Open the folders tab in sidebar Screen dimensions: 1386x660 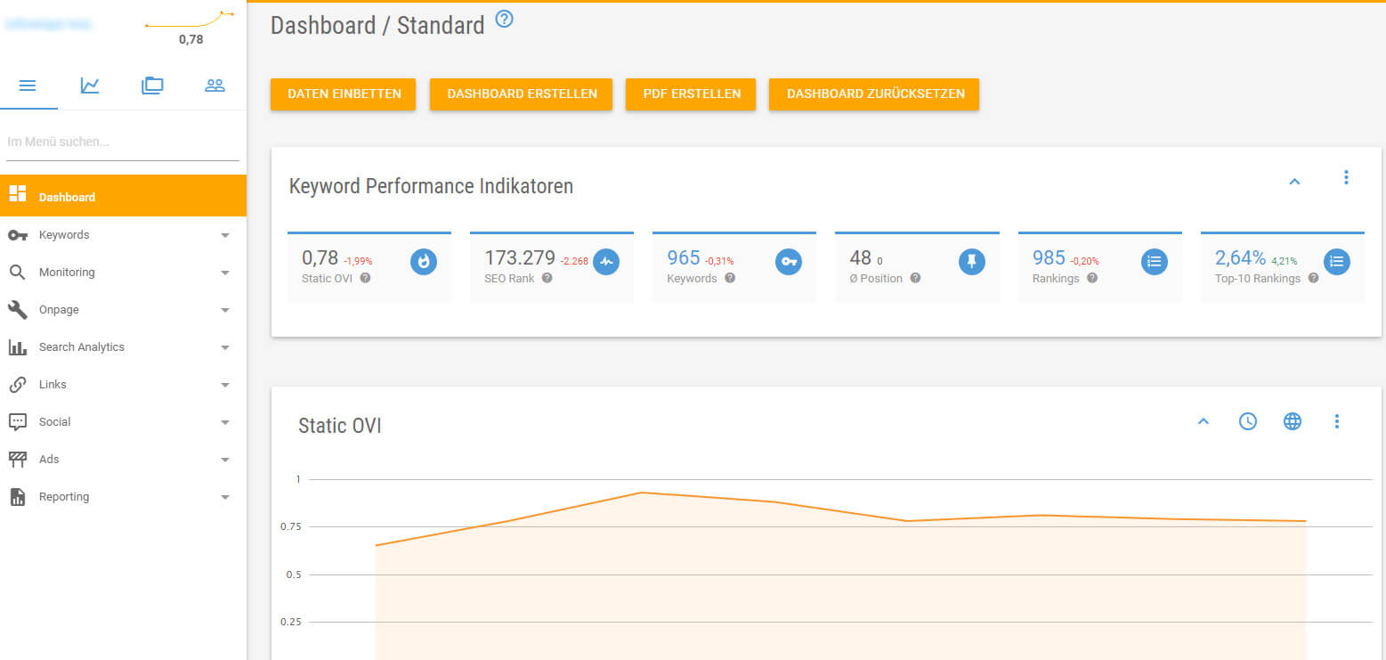152,86
